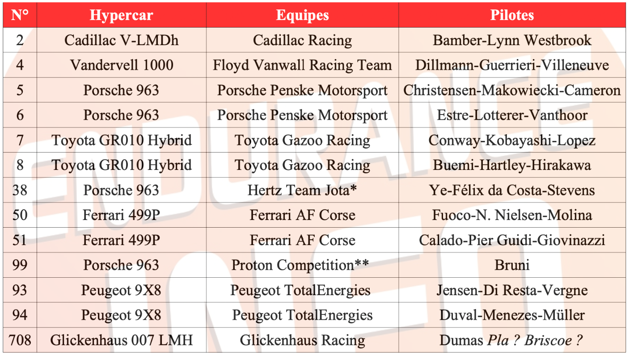Screen dimensions: 629x356
Task: Select the Duval-Menezes-Müller cell
Action: 512,315
